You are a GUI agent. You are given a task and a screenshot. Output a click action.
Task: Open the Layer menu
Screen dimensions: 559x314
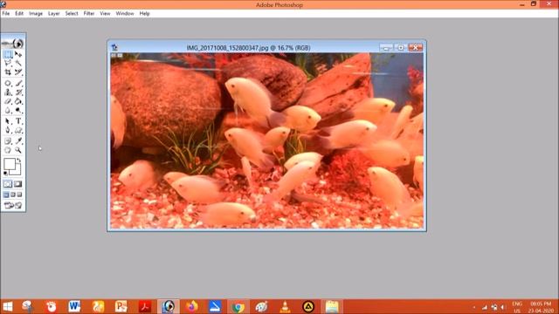(54, 14)
